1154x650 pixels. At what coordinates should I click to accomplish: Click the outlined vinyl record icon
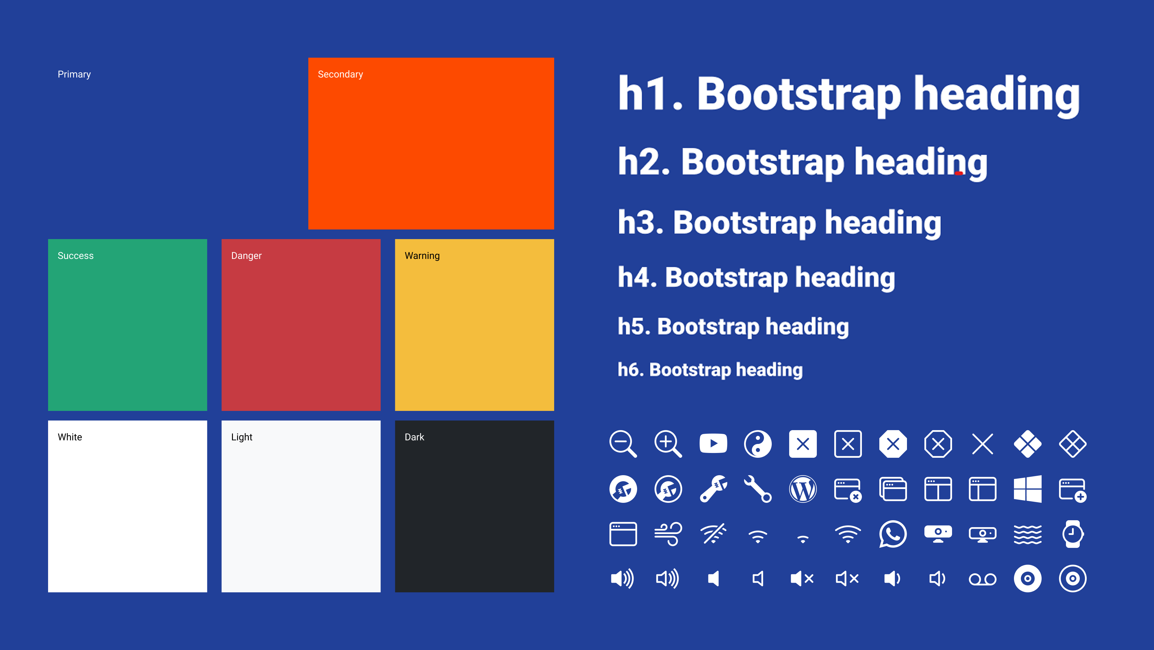1073,579
